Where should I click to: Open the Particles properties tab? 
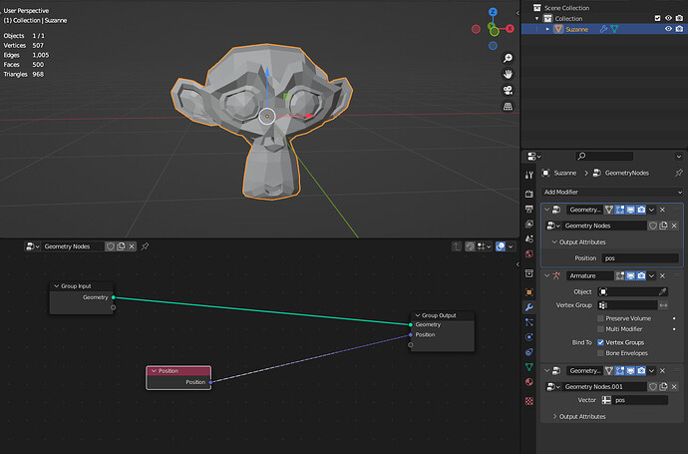[x=529, y=322]
